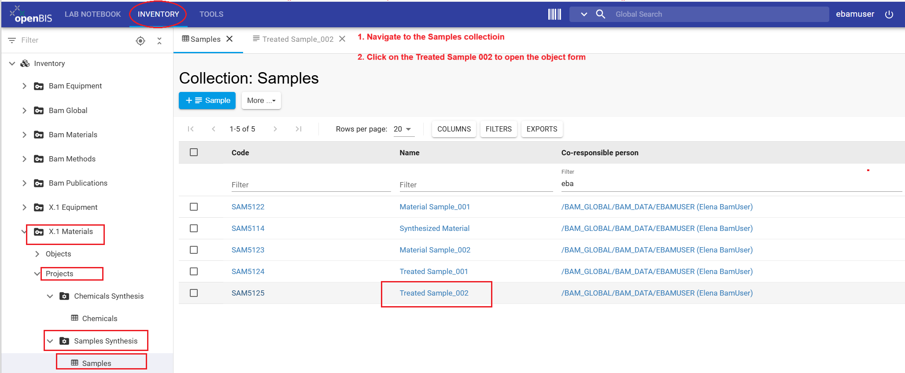Tick the checkbox for SAM5122
This screenshot has width=905, height=373.
[x=194, y=207]
